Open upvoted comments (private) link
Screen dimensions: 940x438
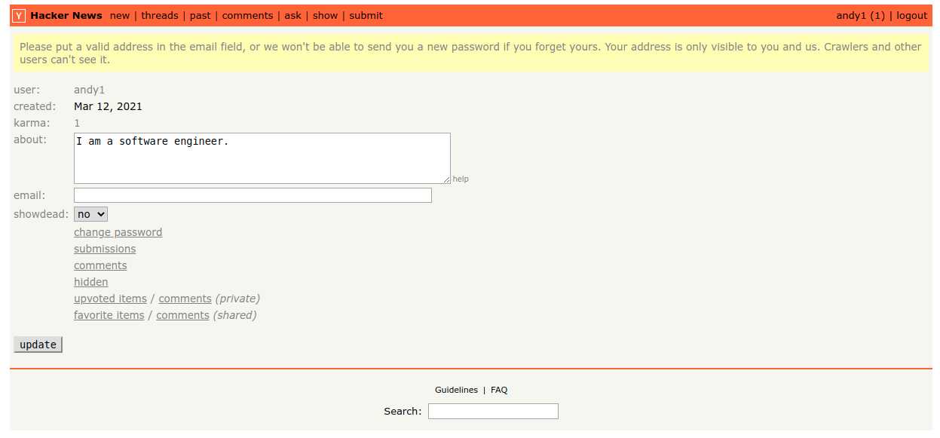pos(185,299)
